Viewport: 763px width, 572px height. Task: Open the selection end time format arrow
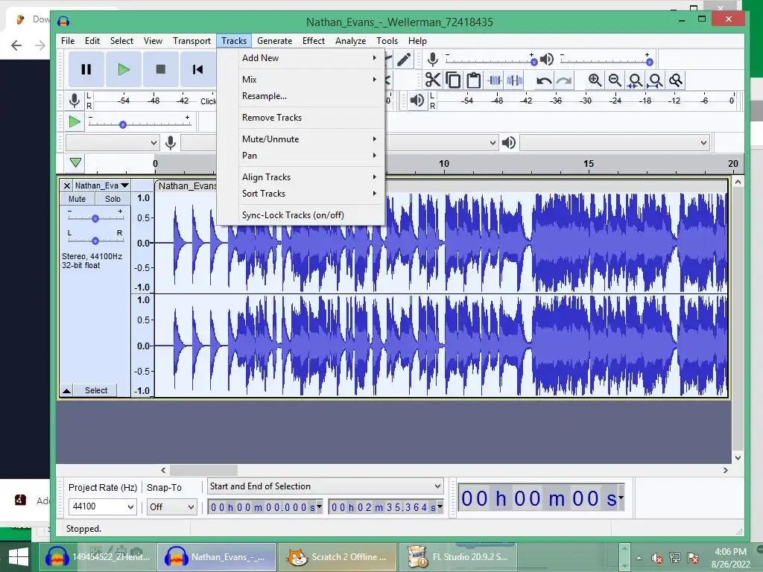(440, 506)
